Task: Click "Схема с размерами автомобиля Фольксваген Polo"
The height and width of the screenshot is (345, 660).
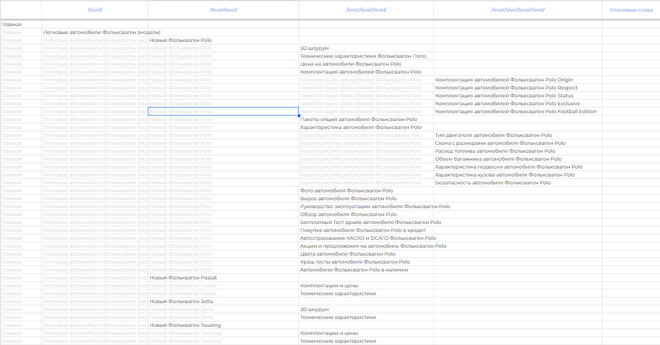Action: pos(518,143)
